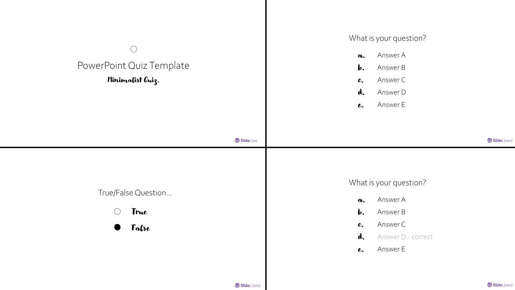Click the SlideLizard icon top-left slide

238,140
